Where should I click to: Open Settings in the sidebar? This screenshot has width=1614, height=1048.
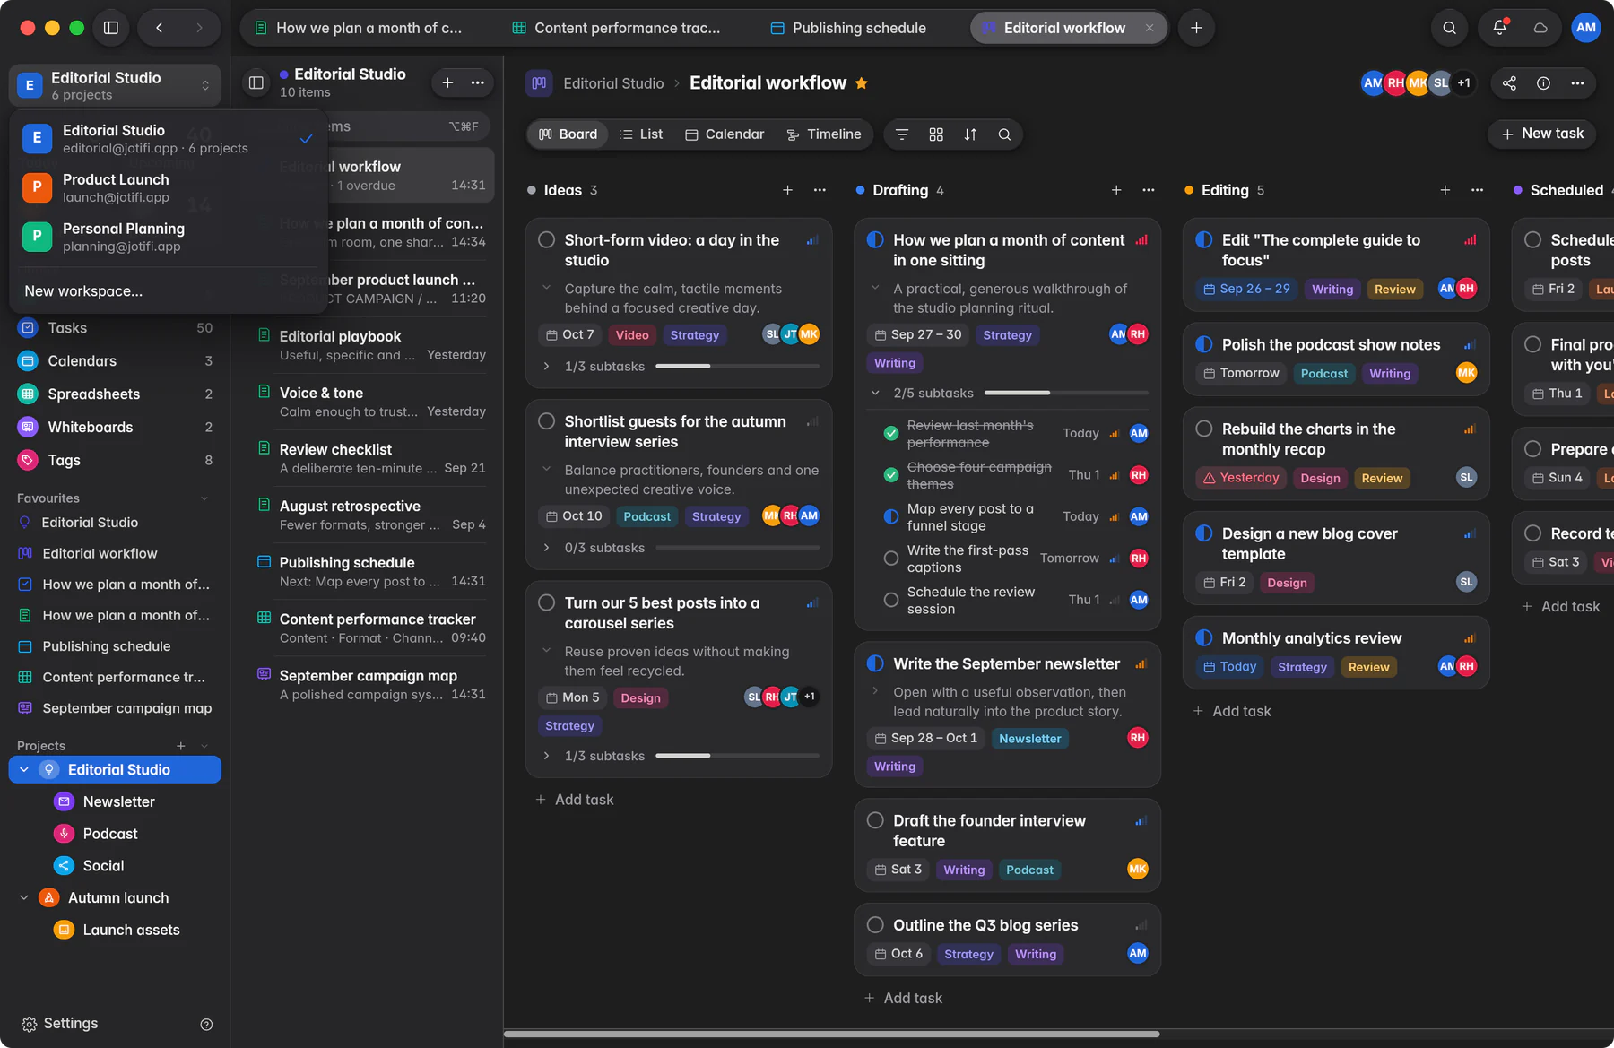(59, 1024)
